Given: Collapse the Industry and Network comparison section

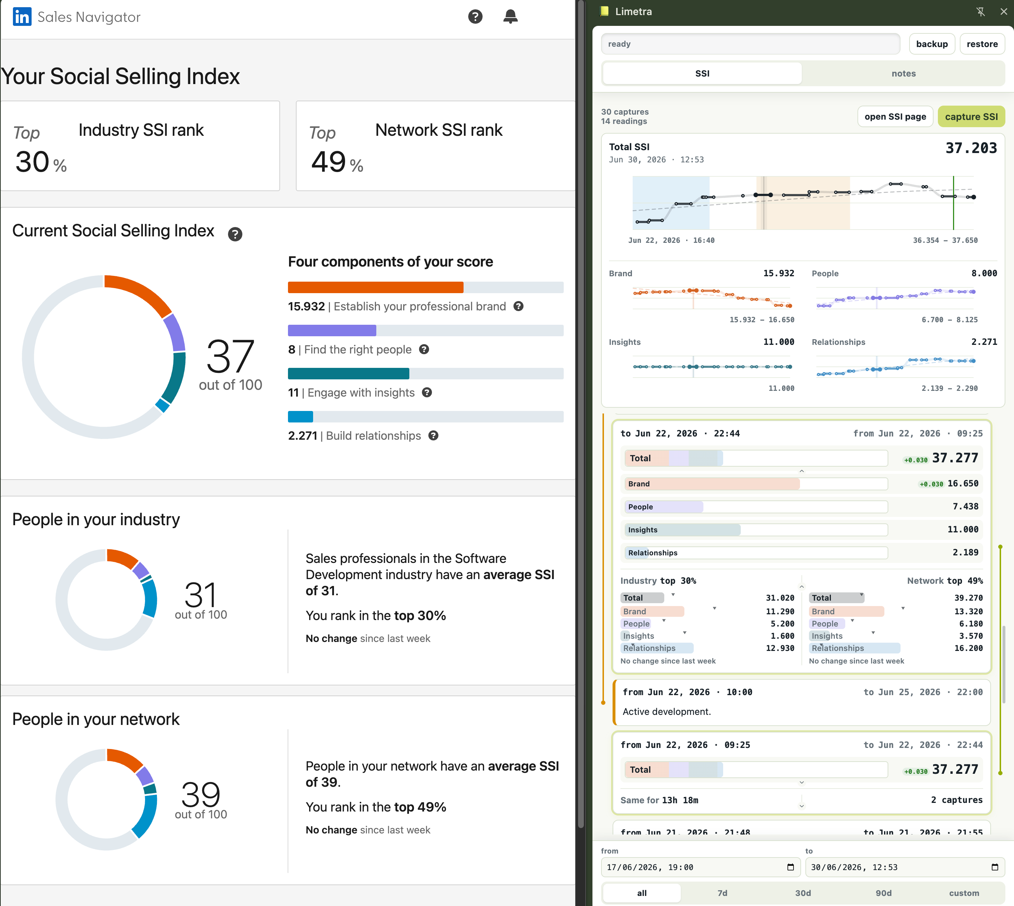Looking at the screenshot, I should pos(801,586).
